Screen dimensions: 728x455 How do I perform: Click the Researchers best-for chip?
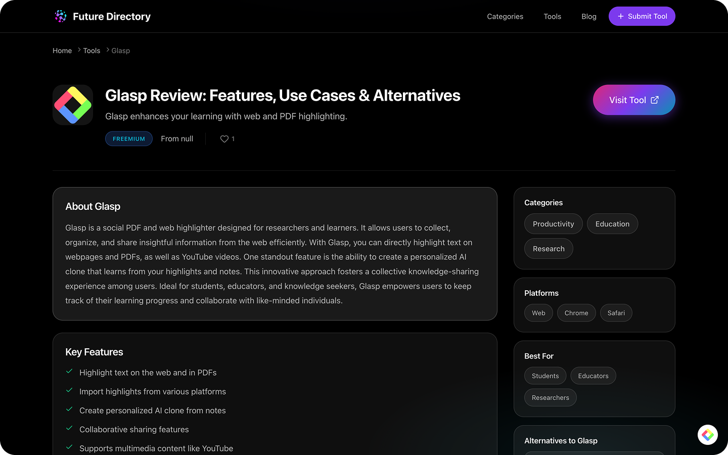(551, 397)
